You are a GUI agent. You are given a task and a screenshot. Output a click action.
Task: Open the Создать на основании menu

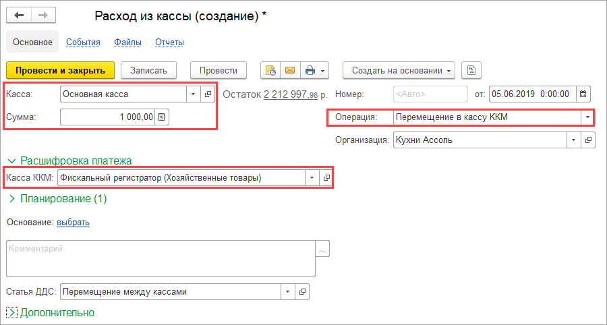pos(398,70)
